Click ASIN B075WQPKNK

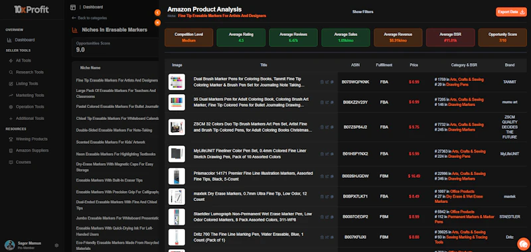point(355,82)
